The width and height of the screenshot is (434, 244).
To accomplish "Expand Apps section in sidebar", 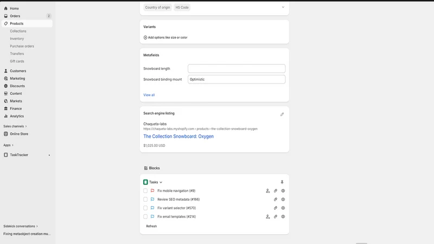I will pos(8,145).
